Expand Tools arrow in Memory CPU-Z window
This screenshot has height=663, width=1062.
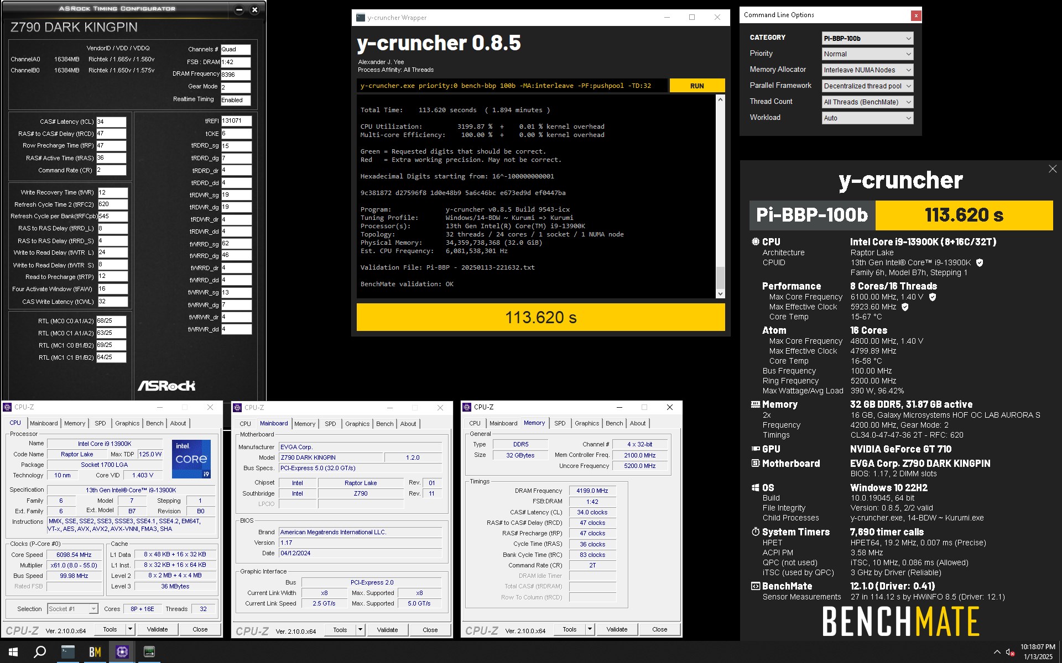coord(590,629)
